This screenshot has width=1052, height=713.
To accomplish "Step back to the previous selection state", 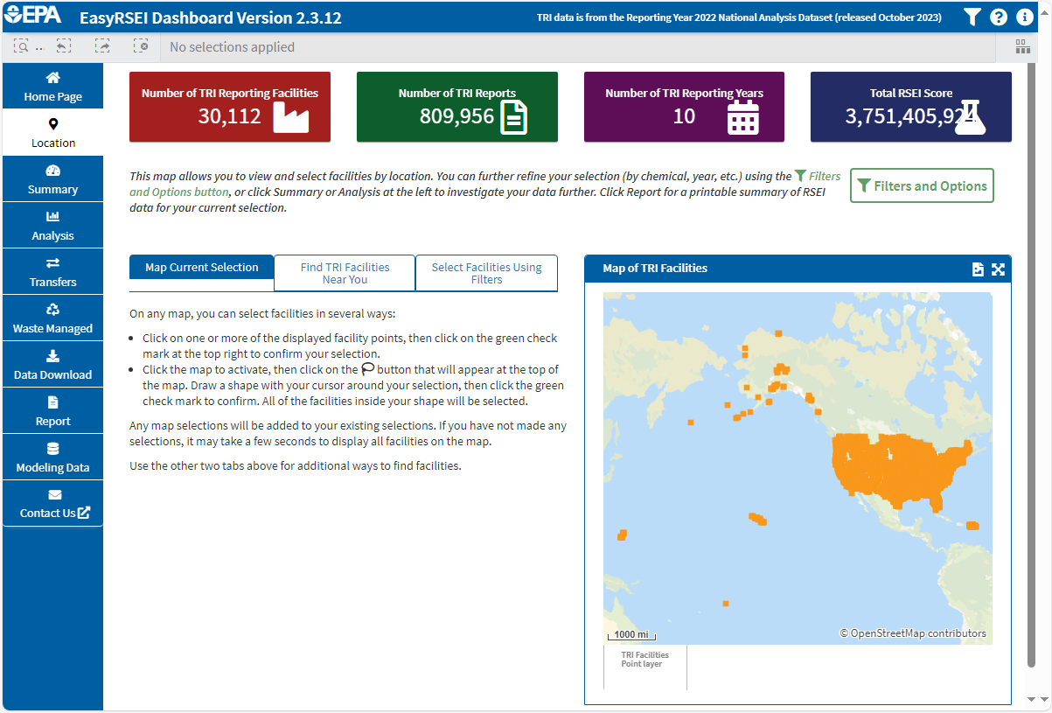I will (63, 45).
